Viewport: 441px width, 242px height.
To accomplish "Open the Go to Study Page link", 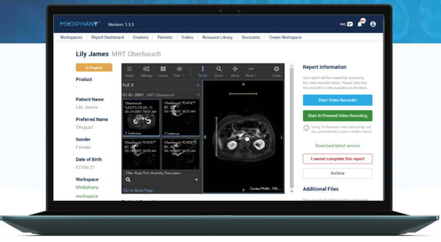I will tap(138, 190).
